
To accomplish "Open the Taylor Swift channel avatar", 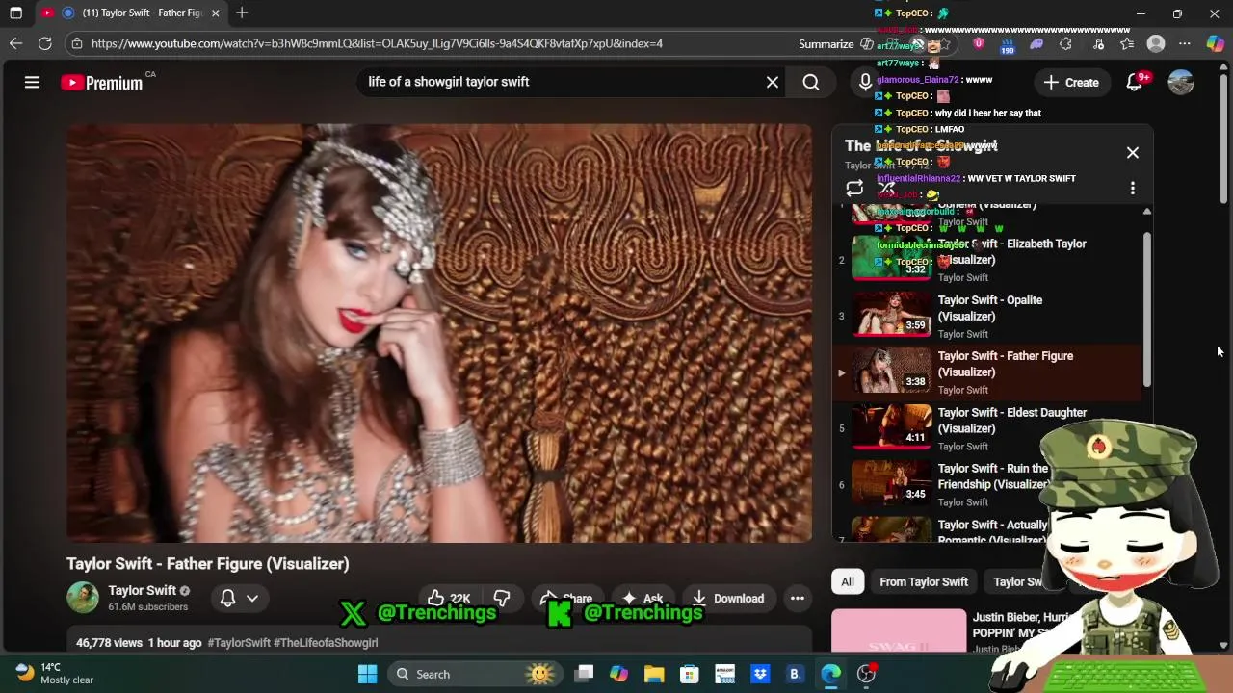I will 83,598.
